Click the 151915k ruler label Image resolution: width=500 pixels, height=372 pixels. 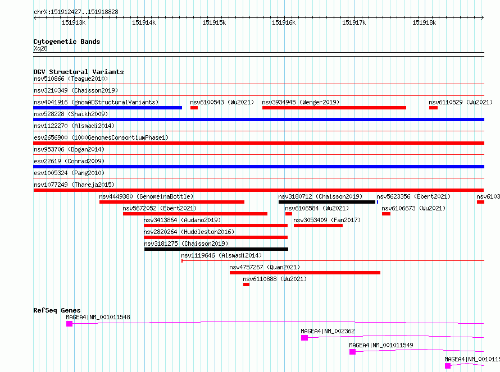click(214, 22)
